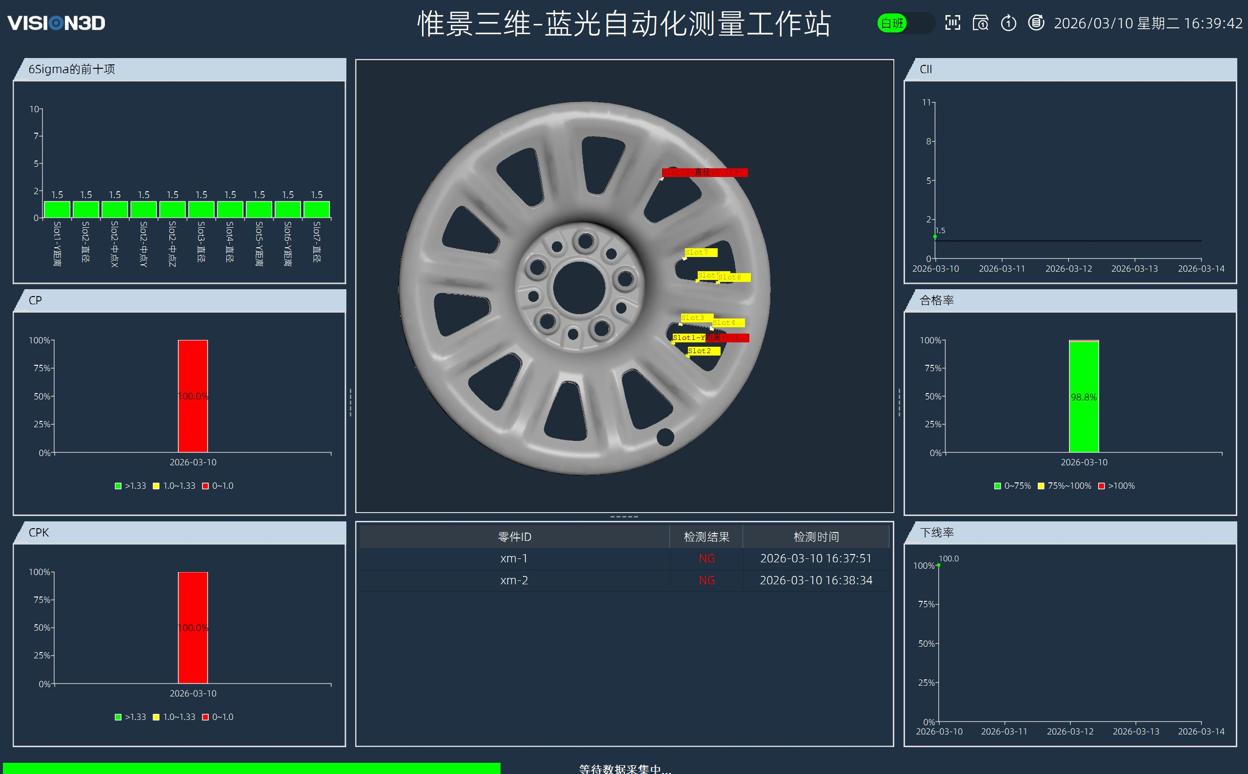Click the yellow 75%~100% legend swatch
1248x774 pixels.
coord(1041,486)
